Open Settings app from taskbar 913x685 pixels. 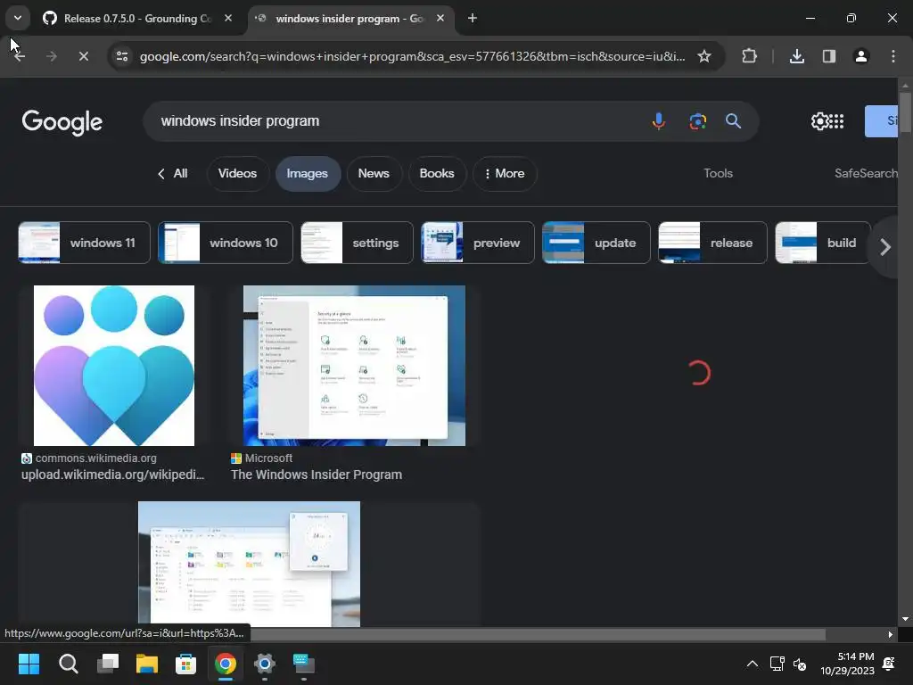(x=264, y=664)
